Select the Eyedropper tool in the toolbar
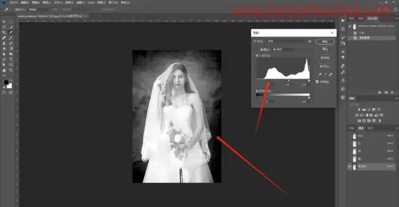The width and height of the screenshot is (399, 207). (11, 33)
